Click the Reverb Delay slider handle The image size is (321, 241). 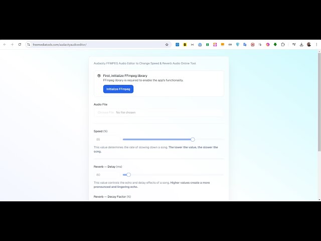pos(128,175)
